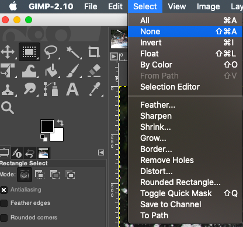
Task: Open the Tool Options tab
Action: 5,153
